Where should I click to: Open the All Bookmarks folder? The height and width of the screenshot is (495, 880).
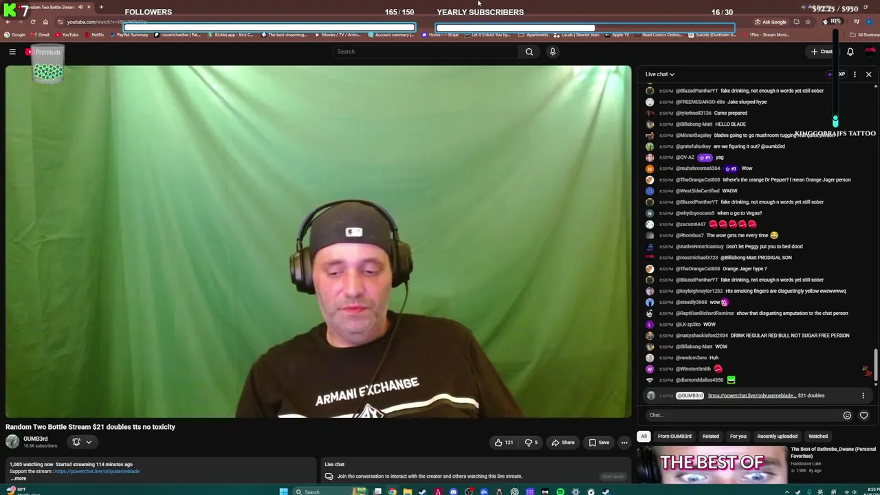pyautogui.click(x=865, y=34)
